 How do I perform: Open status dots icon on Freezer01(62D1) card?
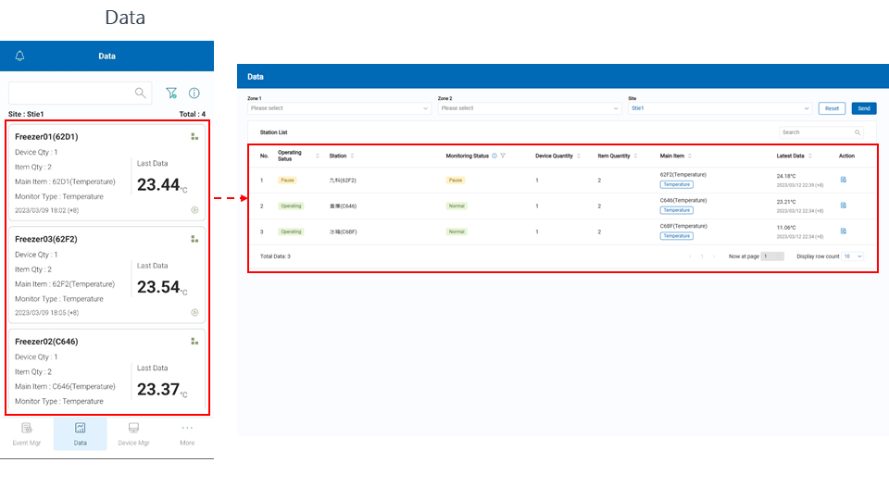pos(194,136)
